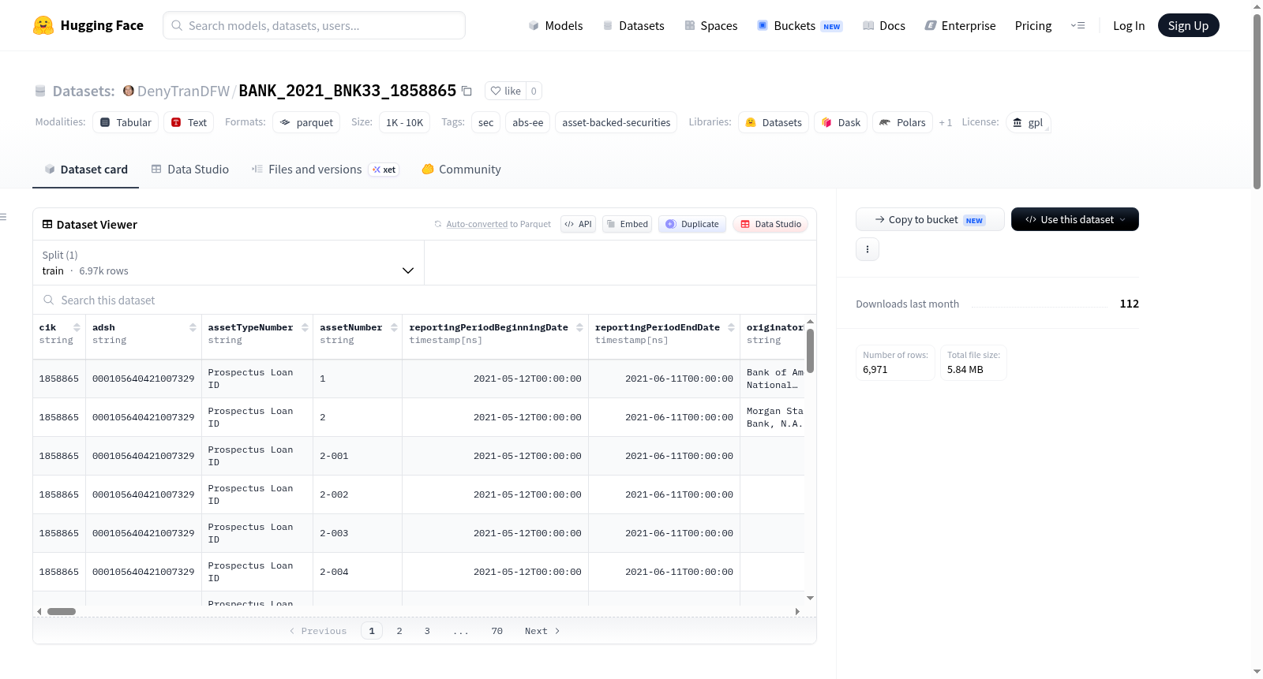
Task: Click the Tabular modality tag
Action: 126,122
